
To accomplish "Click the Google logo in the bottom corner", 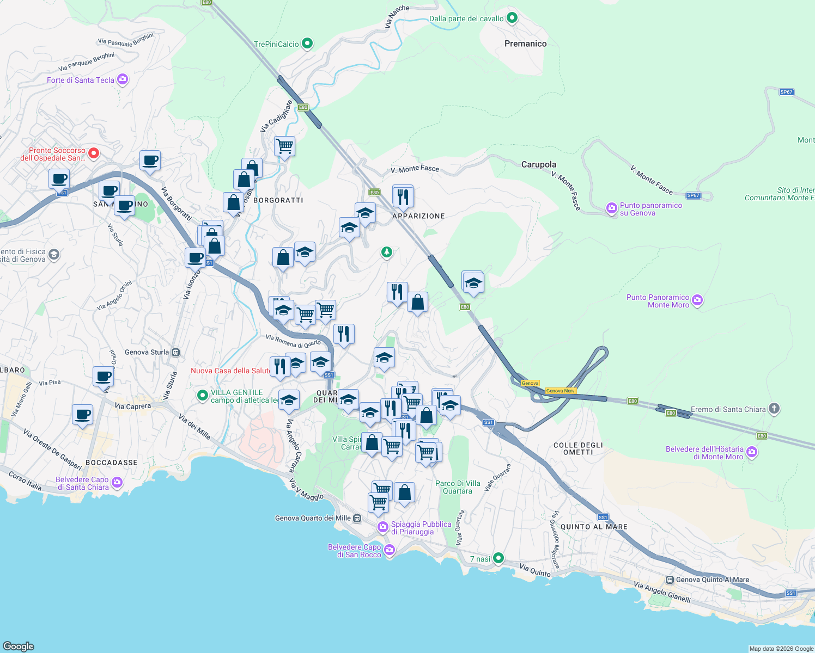I will pyautogui.click(x=19, y=646).
